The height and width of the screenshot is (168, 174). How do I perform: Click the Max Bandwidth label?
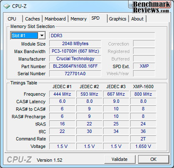point(30,51)
